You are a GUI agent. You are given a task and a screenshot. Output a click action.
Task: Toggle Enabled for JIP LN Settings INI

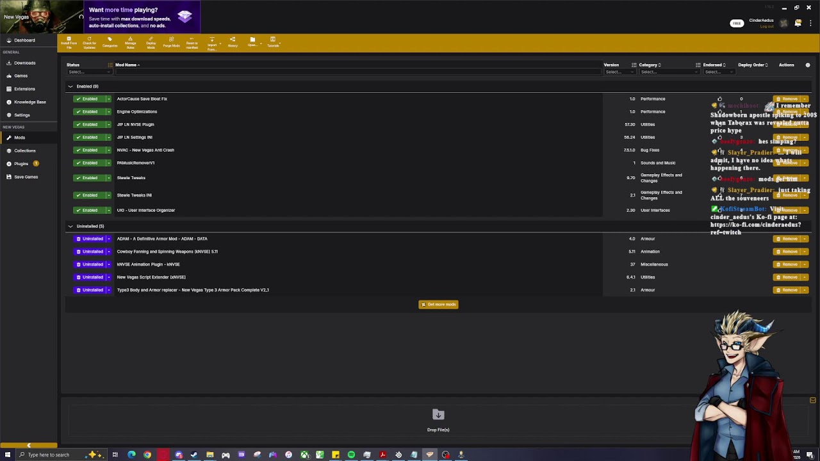click(x=89, y=137)
